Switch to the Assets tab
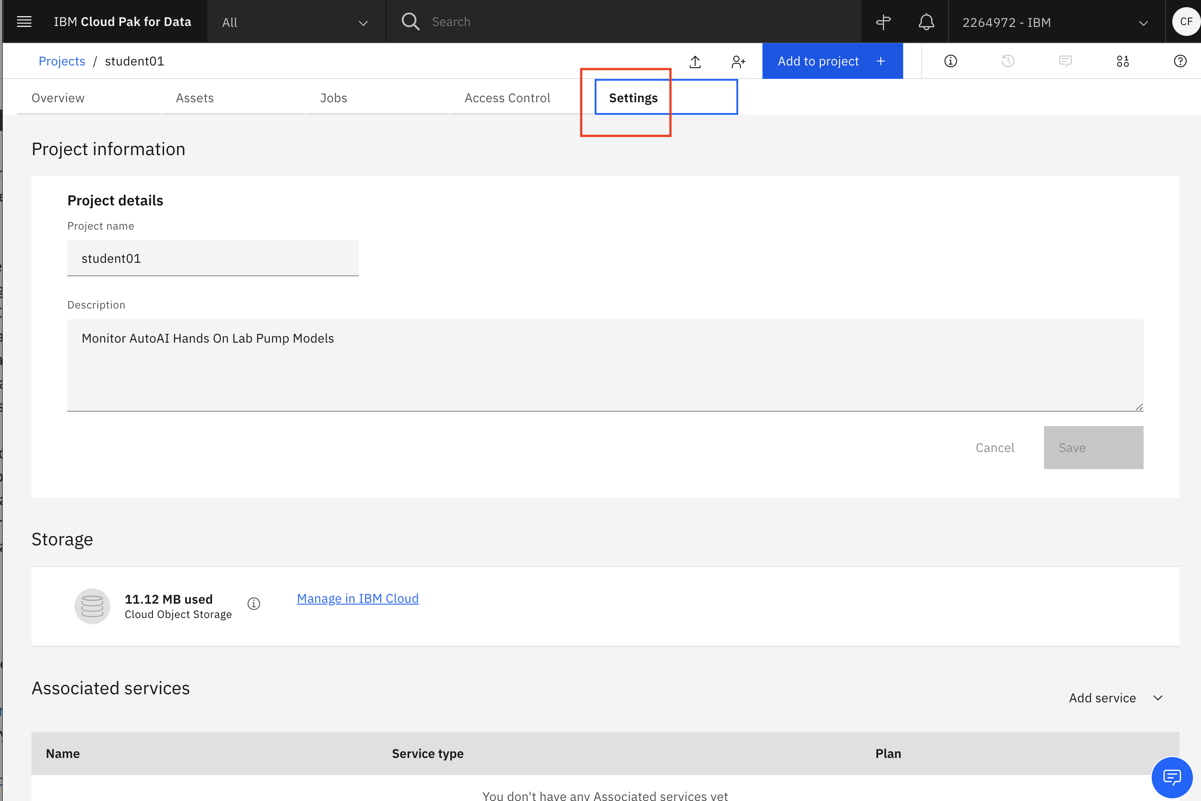The image size is (1201, 801). click(195, 96)
